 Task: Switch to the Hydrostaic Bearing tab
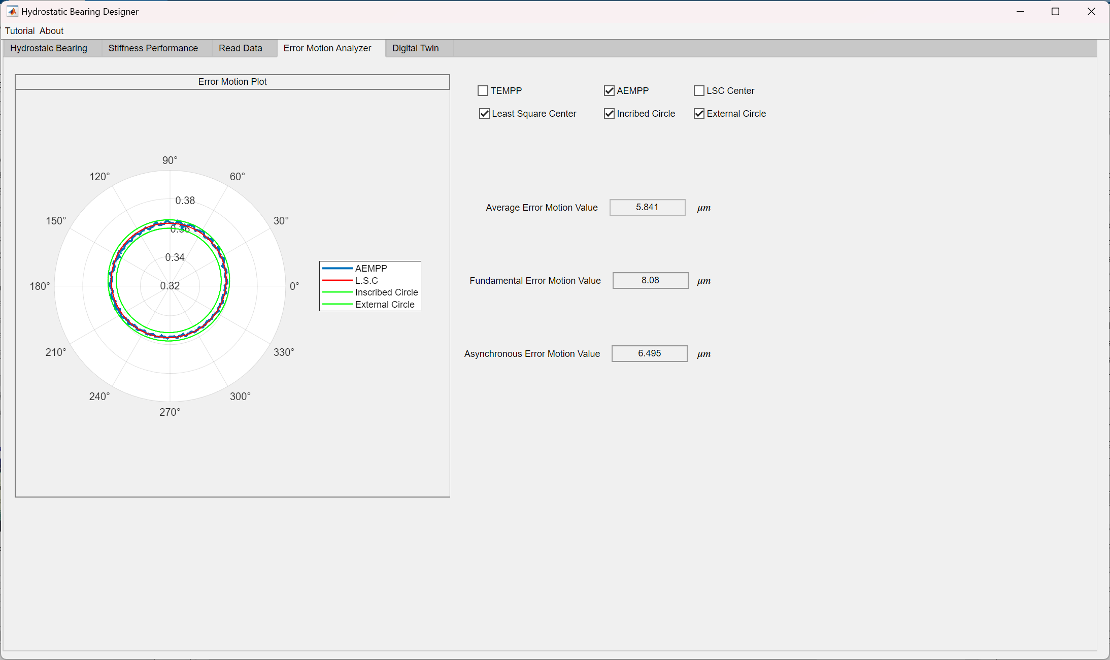[48, 48]
